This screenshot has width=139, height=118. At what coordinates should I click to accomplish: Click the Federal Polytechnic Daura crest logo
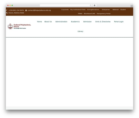pos(10,27)
